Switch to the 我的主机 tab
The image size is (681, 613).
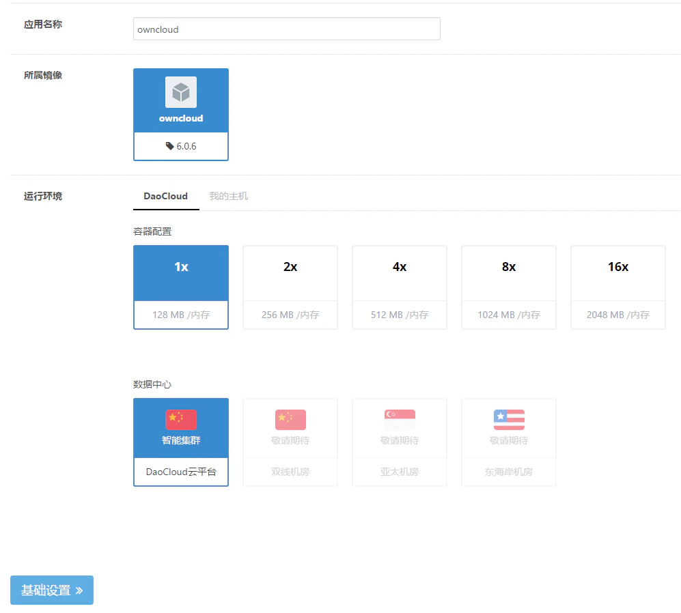(x=228, y=196)
